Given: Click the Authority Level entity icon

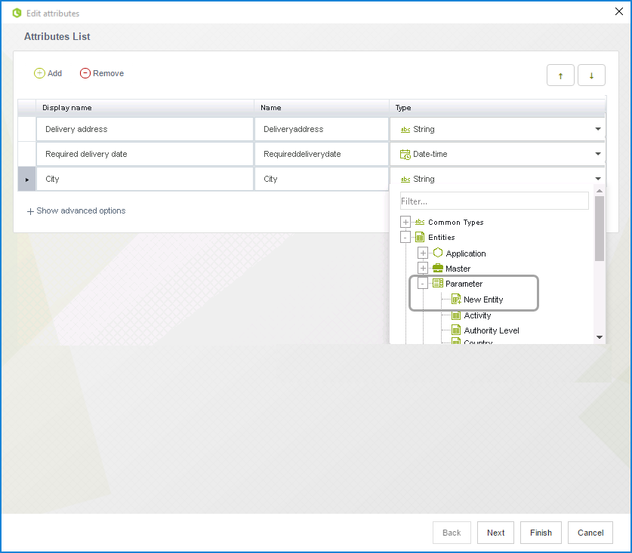Looking at the screenshot, I should [x=456, y=330].
